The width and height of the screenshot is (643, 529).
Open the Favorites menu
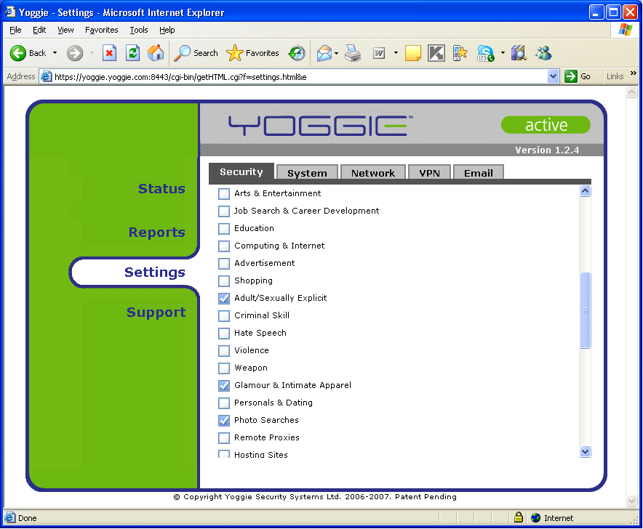click(x=102, y=30)
